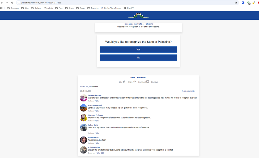Click the Remove link under User Comment

(x=155, y=82)
